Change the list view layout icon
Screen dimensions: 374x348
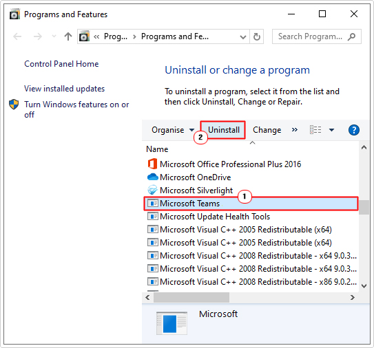315,130
